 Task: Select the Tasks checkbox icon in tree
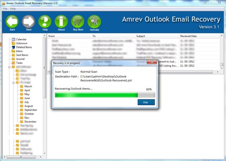[x=14, y=63]
